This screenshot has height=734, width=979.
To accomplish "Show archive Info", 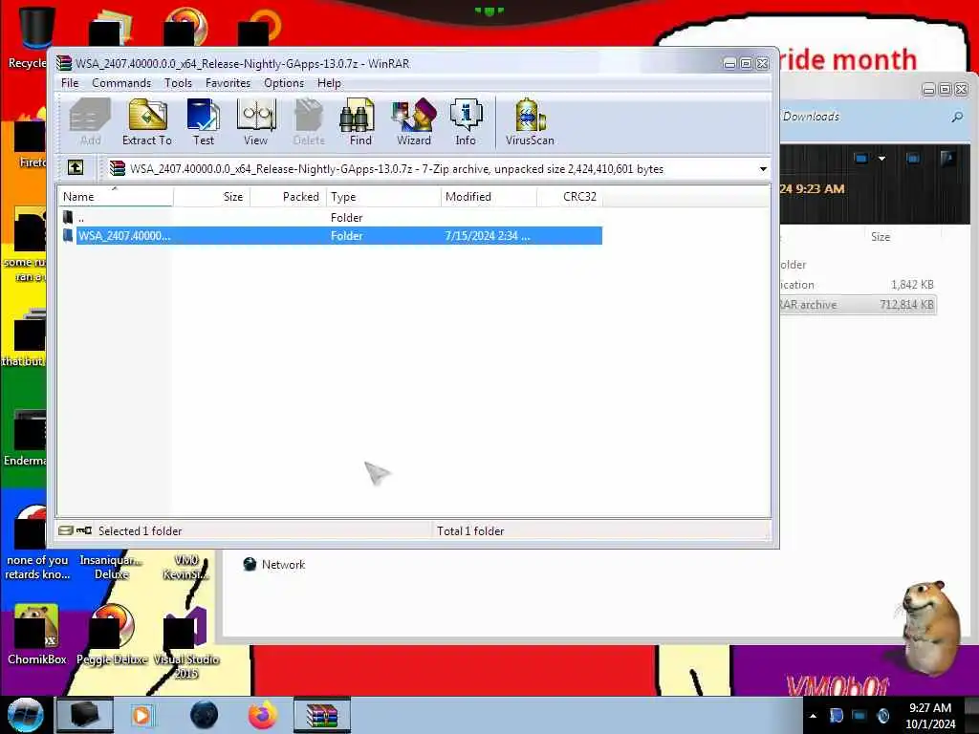I will point(466,122).
